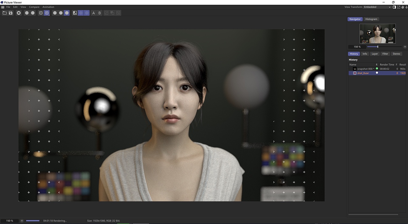
Task: Click the Navigator zoom slider handle
Action: pos(378,47)
